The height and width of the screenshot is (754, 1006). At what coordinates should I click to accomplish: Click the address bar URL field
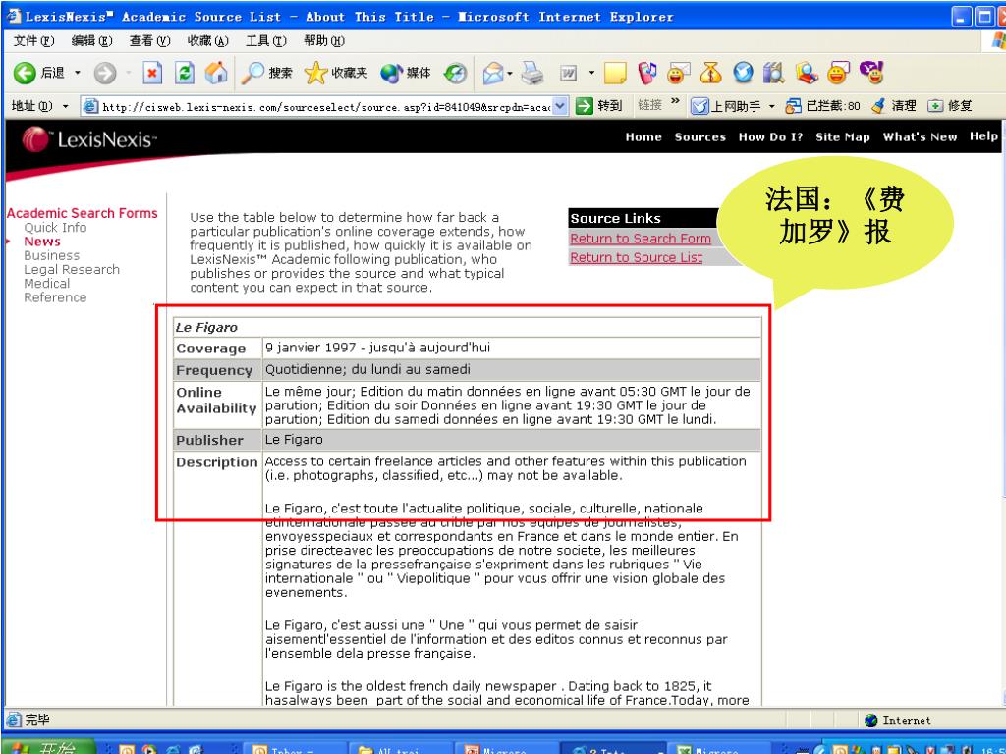326,106
